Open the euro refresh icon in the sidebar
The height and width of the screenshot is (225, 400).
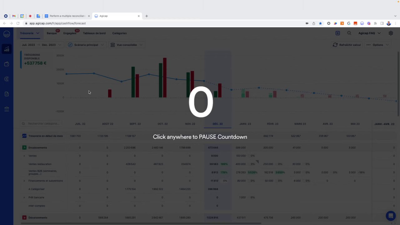point(7,79)
